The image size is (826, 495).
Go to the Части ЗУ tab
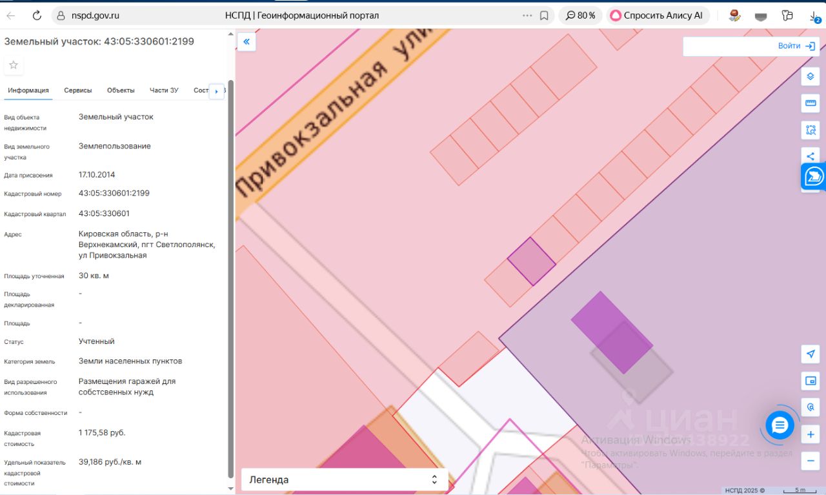click(164, 90)
